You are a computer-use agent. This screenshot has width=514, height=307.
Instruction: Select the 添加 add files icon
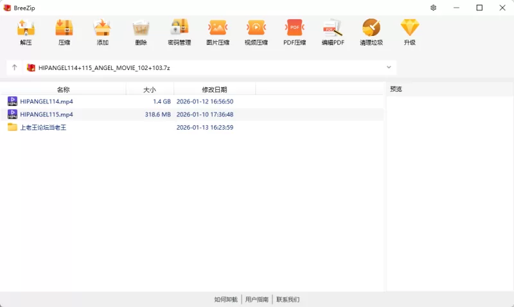point(102,28)
